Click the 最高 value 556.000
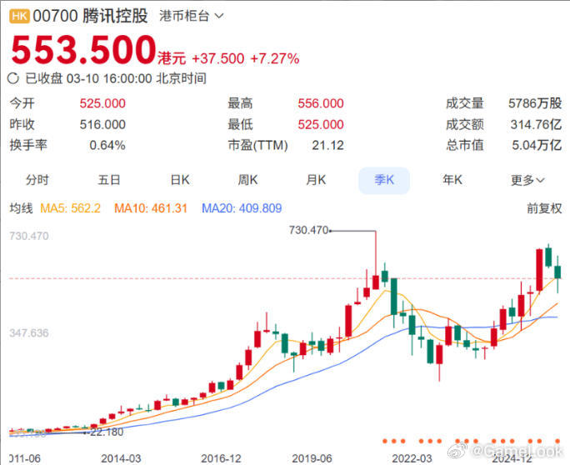 tap(321, 103)
